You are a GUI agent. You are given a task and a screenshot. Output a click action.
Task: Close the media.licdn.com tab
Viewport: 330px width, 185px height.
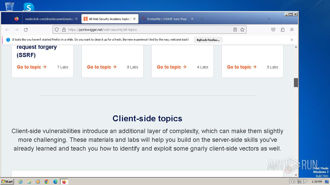pyautogui.click(x=76, y=19)
